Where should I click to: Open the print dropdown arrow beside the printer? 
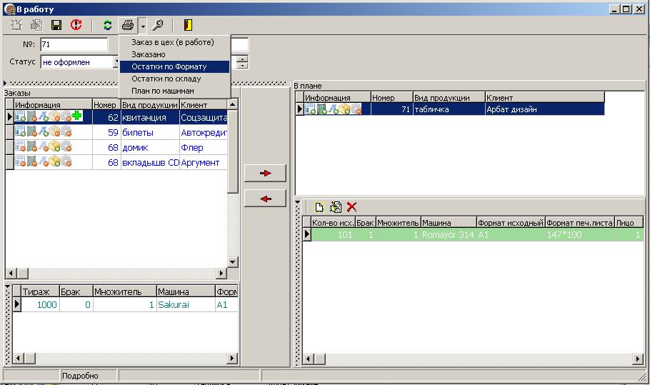[143, 26]
